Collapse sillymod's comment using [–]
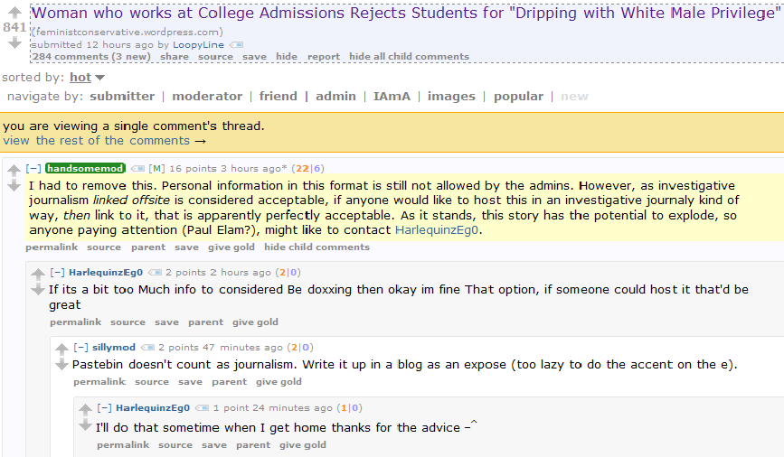Screen dimensions: 784x457 pyautogui.click(x=81, y=347)
